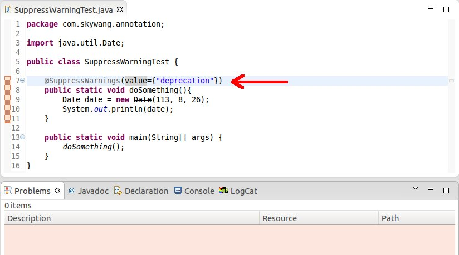The width and height of the screenshot is (459, 255).
Task: Click the overview ruler marker beside line 7
Action: pyautogui.click(x=451, y=81)
